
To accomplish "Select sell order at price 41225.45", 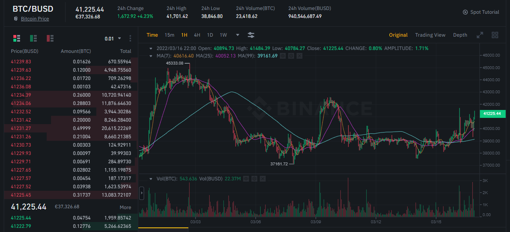I will click(71, 195).
